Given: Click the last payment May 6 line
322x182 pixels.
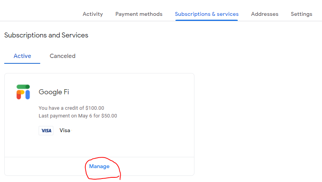Looking at the screenshot, I should coord(78,116).
